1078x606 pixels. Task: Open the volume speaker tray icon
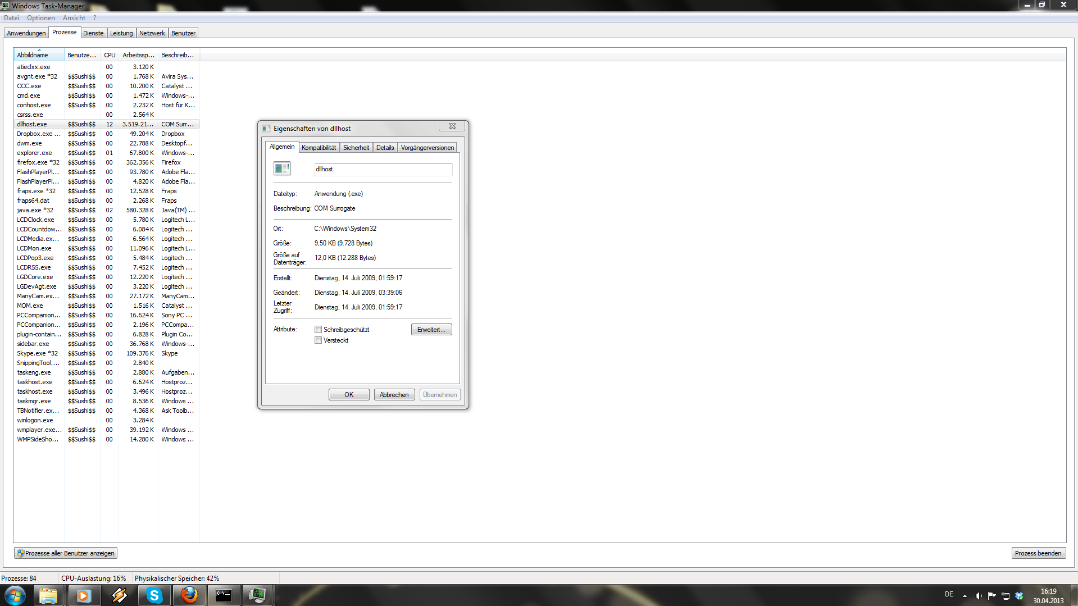tap(979, 596)
